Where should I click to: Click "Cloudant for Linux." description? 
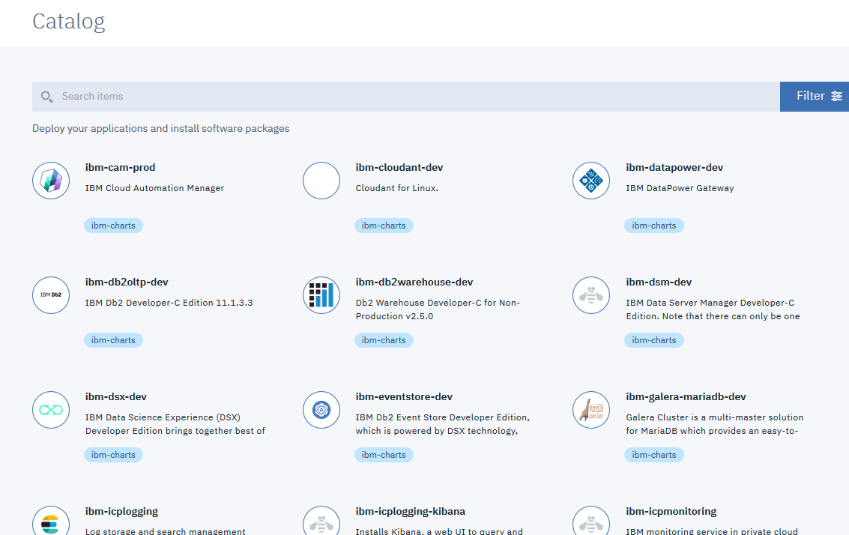397,188
